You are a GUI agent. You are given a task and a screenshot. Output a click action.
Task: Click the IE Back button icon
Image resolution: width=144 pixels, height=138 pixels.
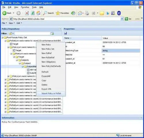pos(4,13)
